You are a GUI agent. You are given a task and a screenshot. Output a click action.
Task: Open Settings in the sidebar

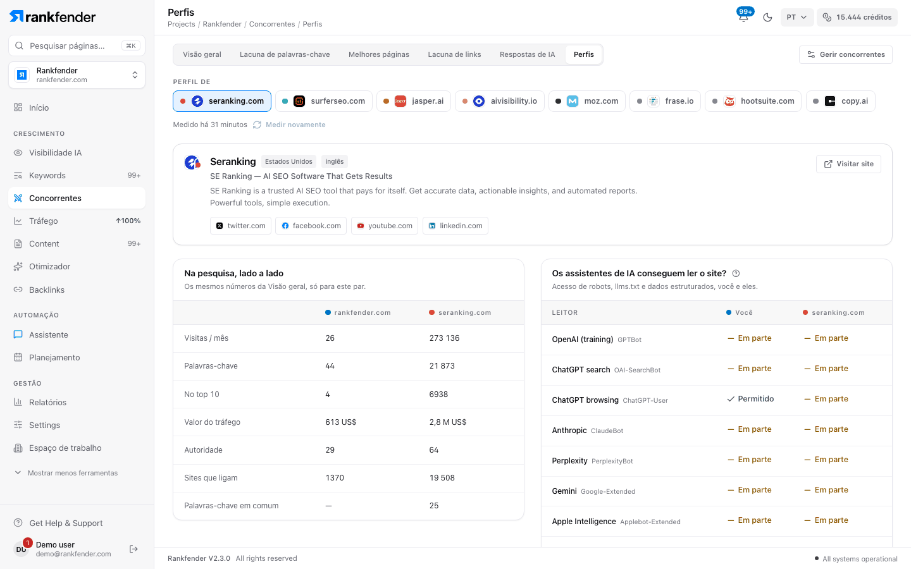tap(77, 425)
